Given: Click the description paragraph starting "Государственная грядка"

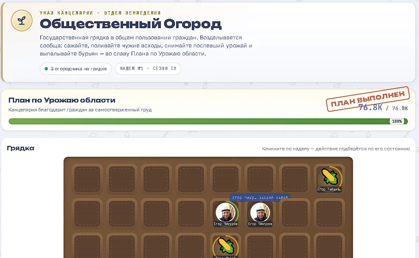Looking at the screenshot, I should (x=146, y=46).
